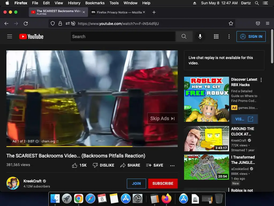This screenshot has width=274, height=206.
Task: Click the SHARE arrow button
Action: coord(130,165)
